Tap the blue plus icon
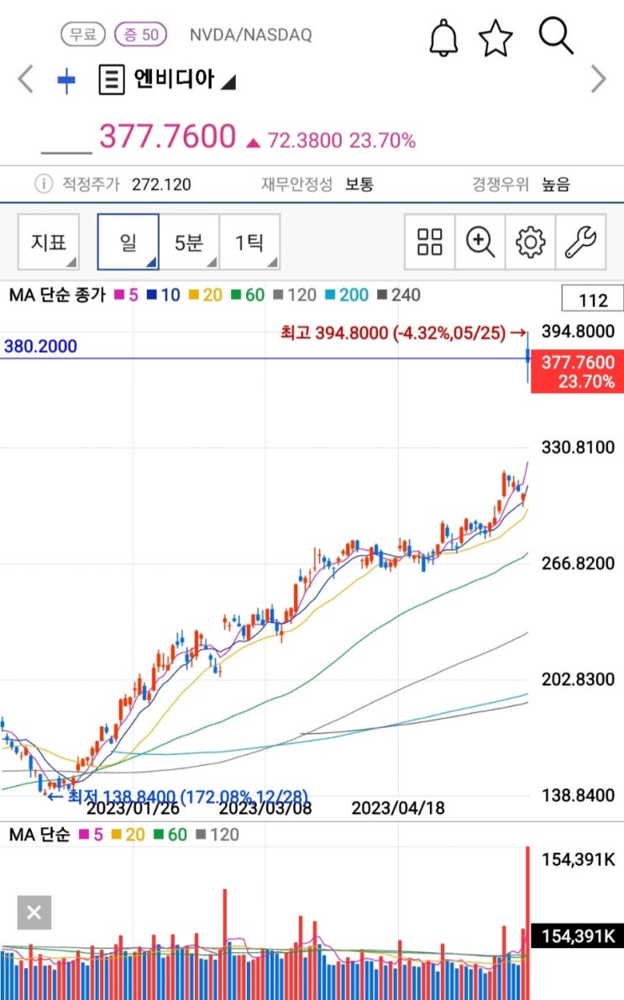Screen dimensions: 624x1000 66,81
